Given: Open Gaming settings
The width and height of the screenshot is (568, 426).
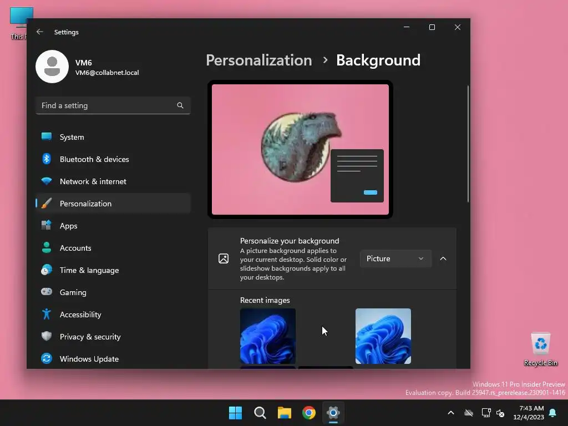Looking at the screenshot, I should (113, 292).
